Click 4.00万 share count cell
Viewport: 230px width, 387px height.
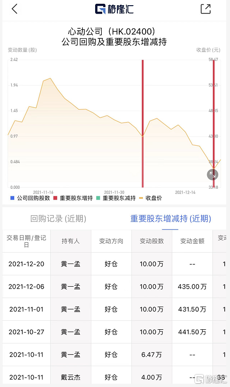click(152, 378)
